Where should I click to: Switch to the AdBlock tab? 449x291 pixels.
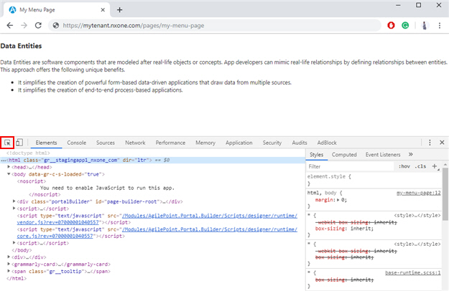pyautogui.click(x=327, y=143)
